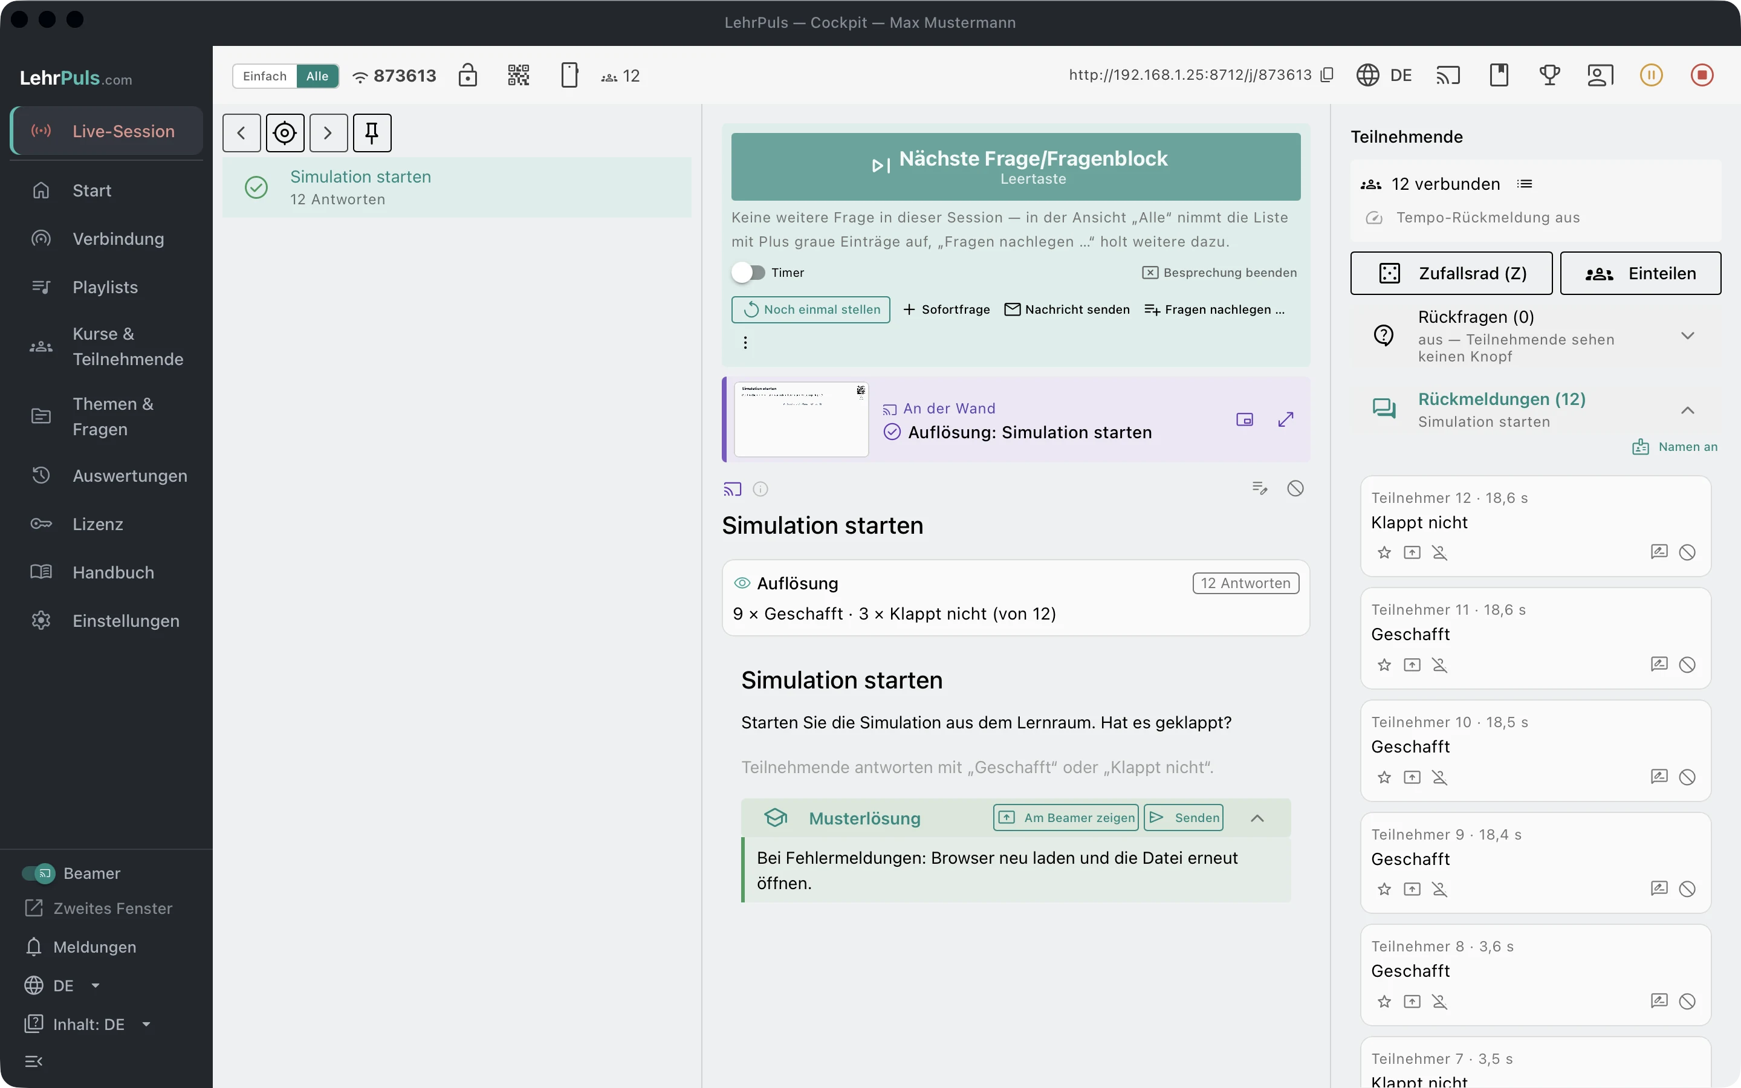
Task: Click Nächste Frage/Fragenblock button
Action: click(1016, 167)
